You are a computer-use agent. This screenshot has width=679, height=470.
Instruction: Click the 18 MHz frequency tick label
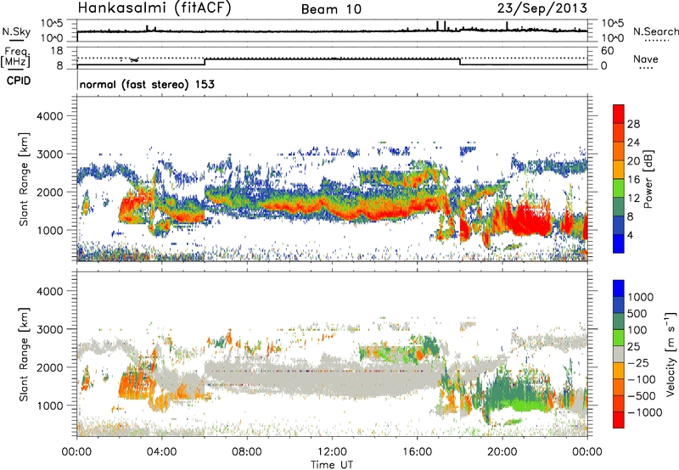(57, 50)
